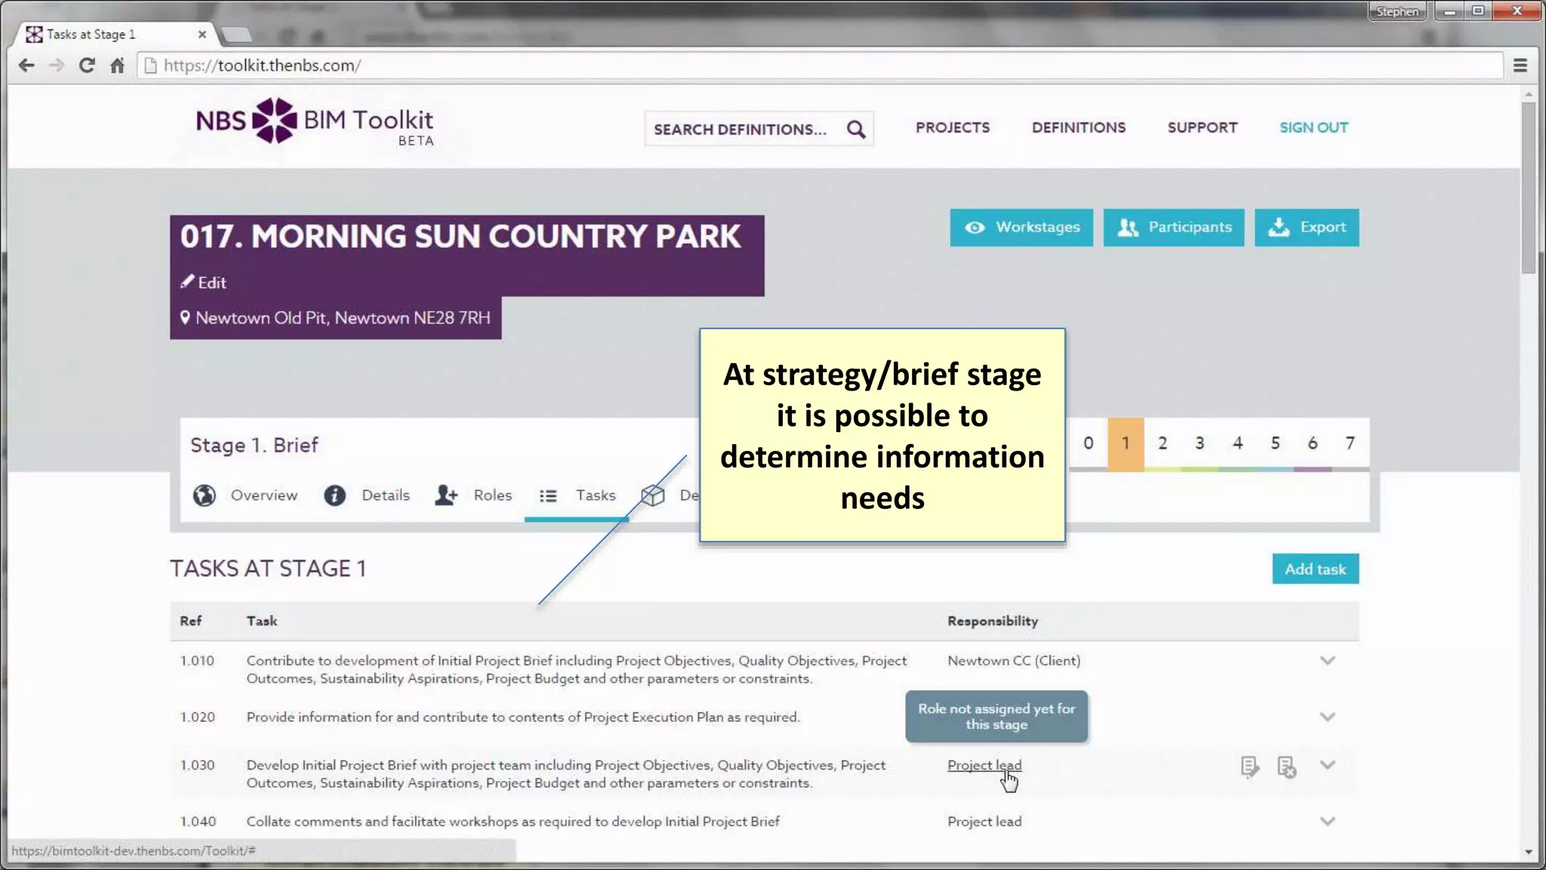Click task reference 1.010
The image size is (1546, 870).
click(197, 661)
